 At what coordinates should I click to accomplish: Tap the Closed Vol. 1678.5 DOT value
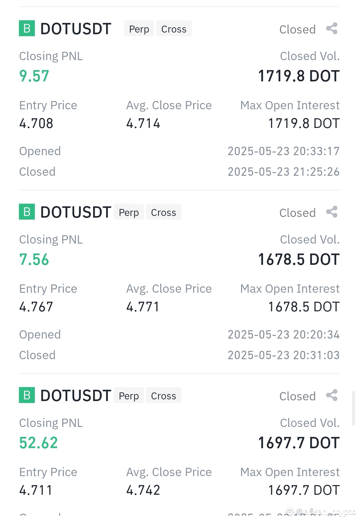pyautogui.click(x=299, y=260)
